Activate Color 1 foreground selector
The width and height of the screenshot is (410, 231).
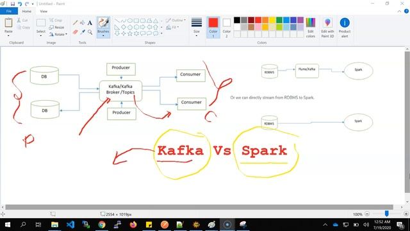213,27
